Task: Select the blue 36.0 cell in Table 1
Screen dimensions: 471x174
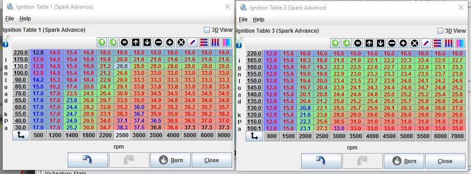Action: (139, 107)
